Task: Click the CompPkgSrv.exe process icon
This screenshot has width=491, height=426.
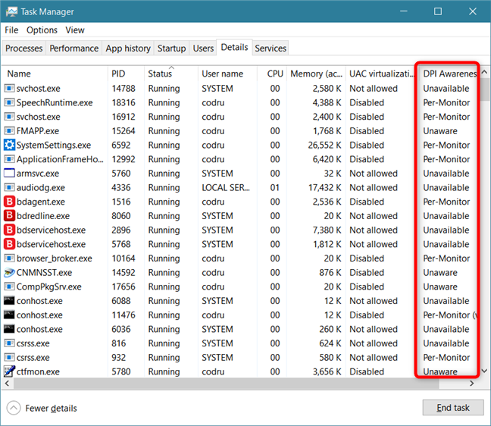Action: 9,287
